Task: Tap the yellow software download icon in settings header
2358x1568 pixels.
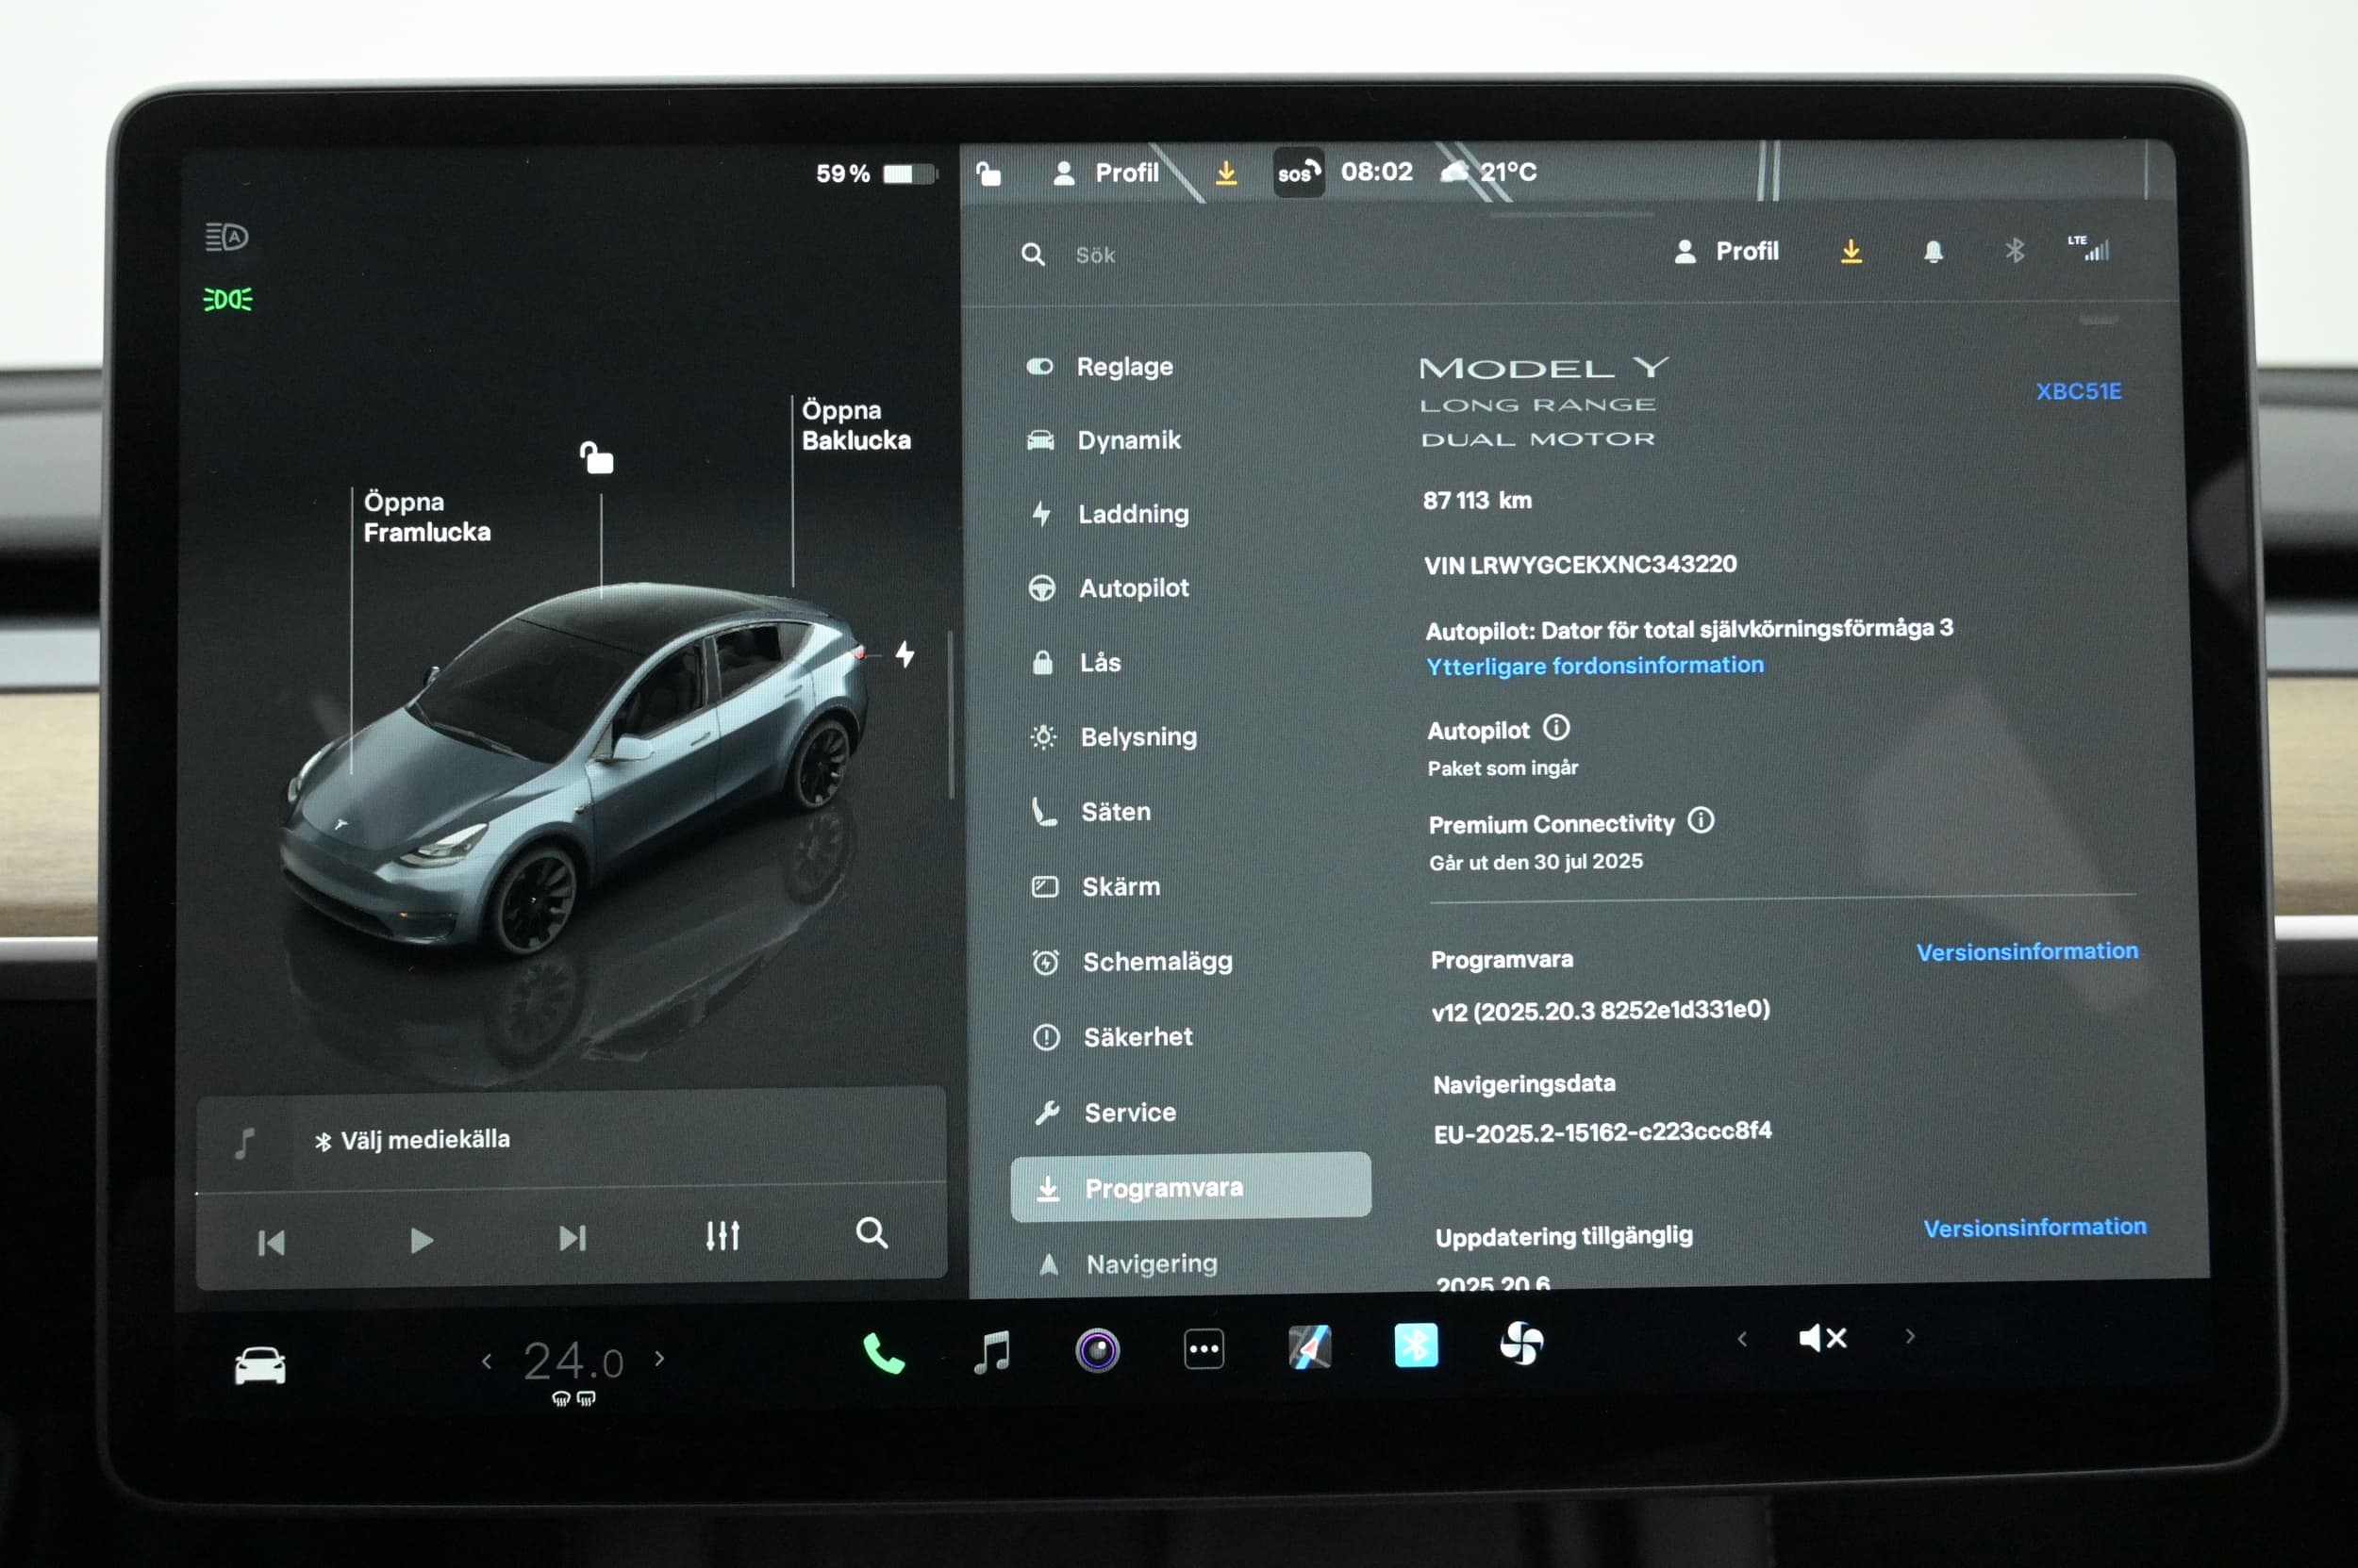Action: [1852, 251]
